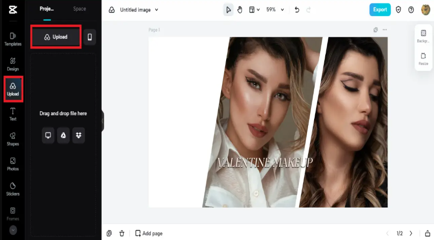This screenshot has width=434, height=240.
Task: Upload from Dropbox icon
Action: pos(78,135)
